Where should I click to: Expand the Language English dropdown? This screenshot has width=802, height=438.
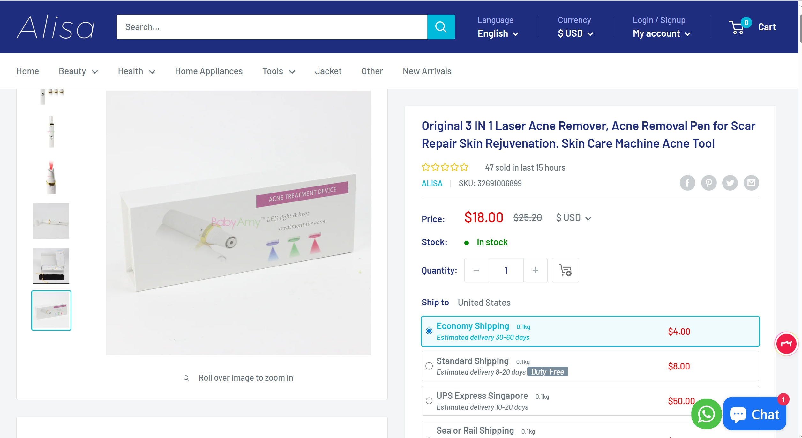coord(498,33)
